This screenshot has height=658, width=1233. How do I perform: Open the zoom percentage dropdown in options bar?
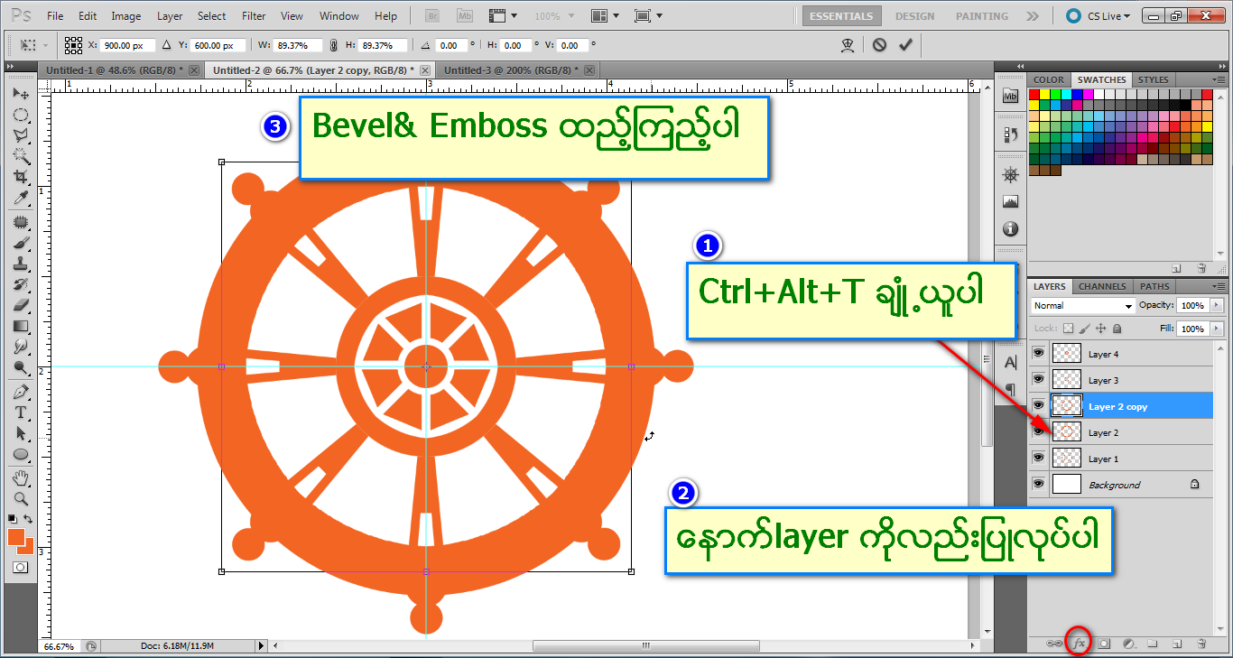pyautogui.click(x=570, y=14)
